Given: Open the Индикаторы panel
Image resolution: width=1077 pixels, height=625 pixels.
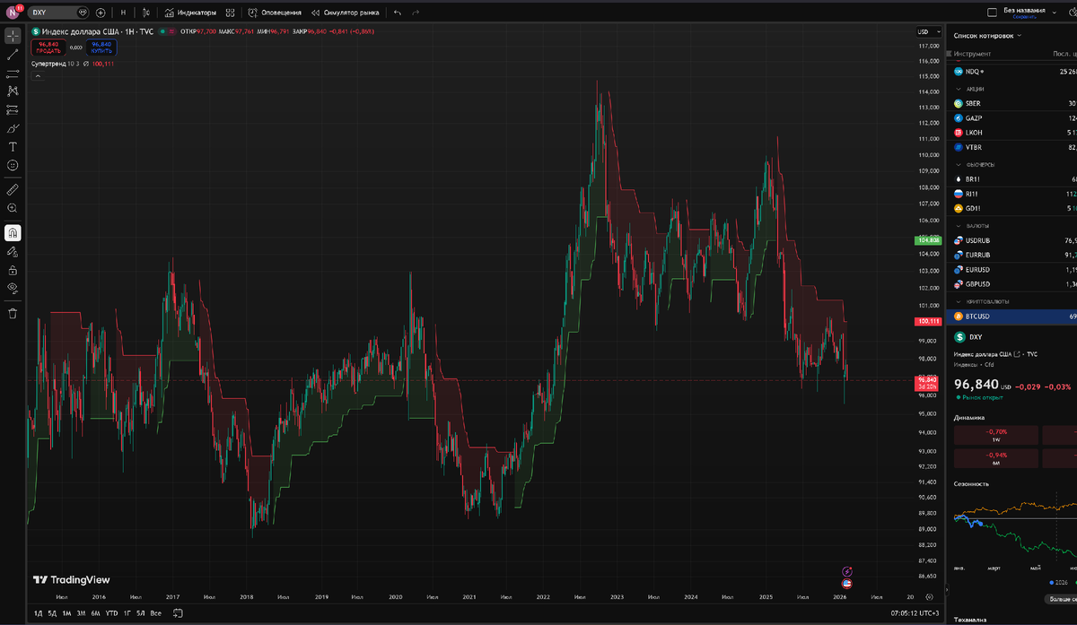Looking at the screenshot, I should (196, 13).
